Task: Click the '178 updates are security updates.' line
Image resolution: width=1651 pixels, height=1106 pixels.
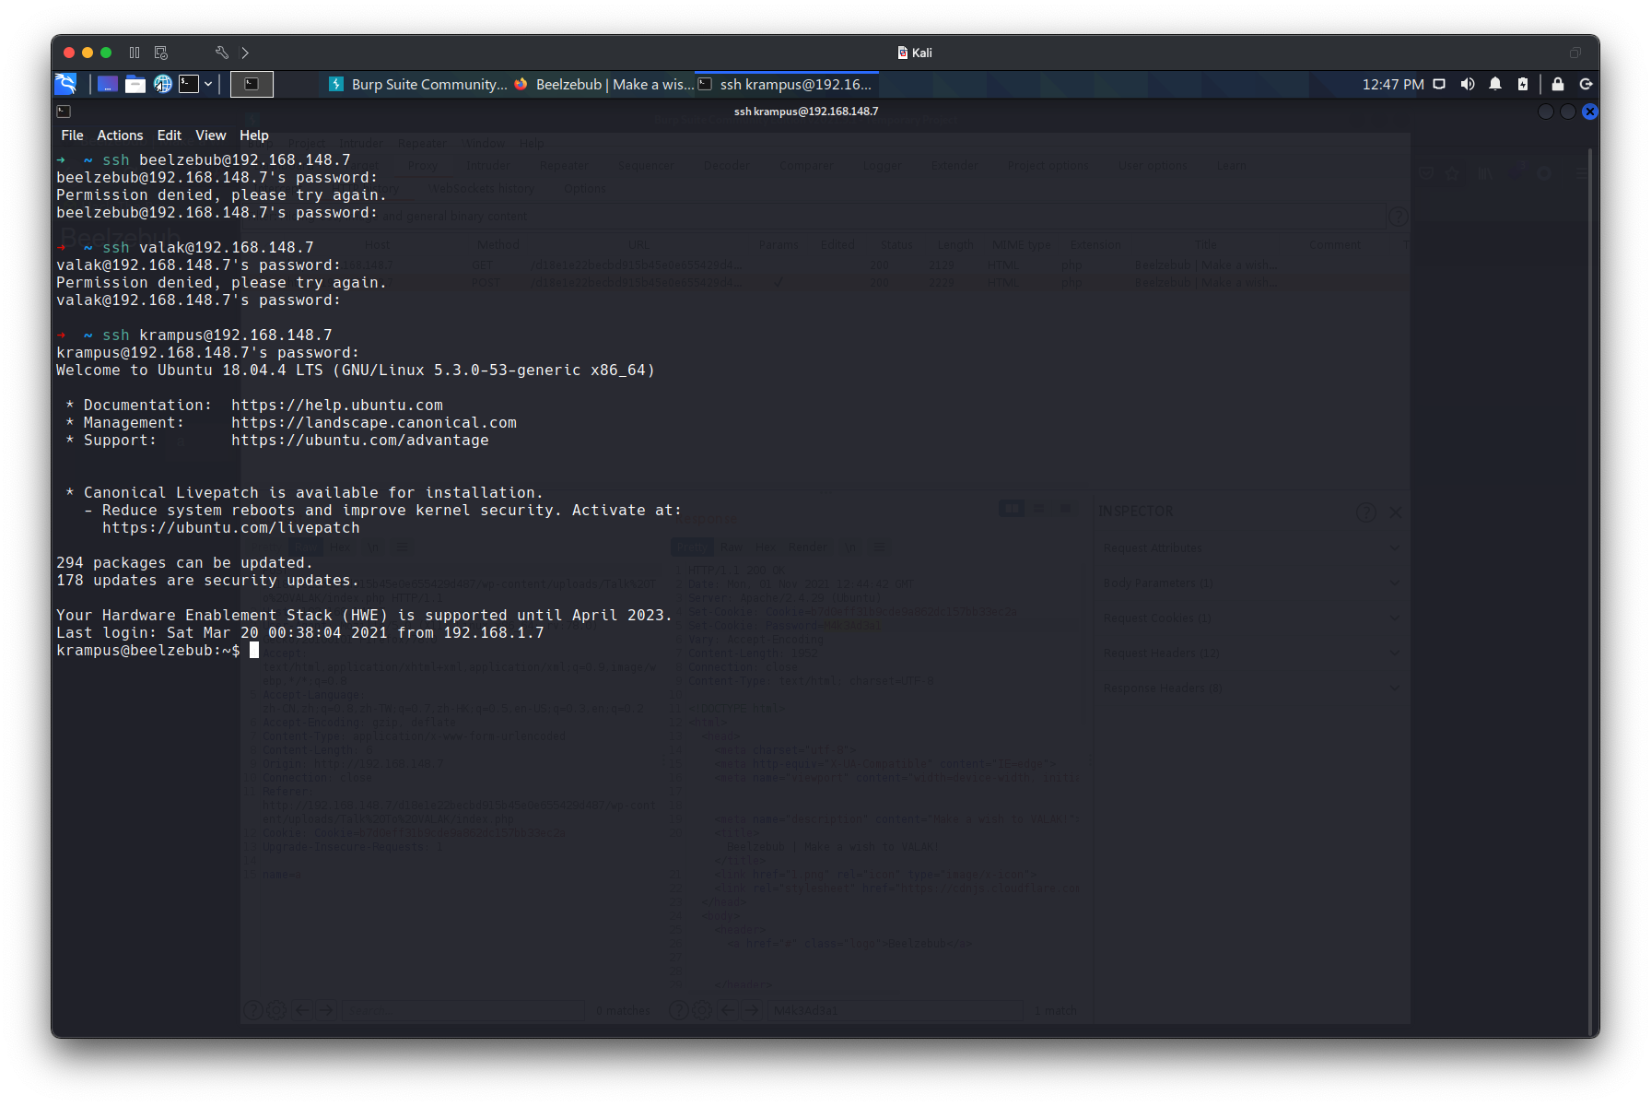Action: (x=207, y=581)
